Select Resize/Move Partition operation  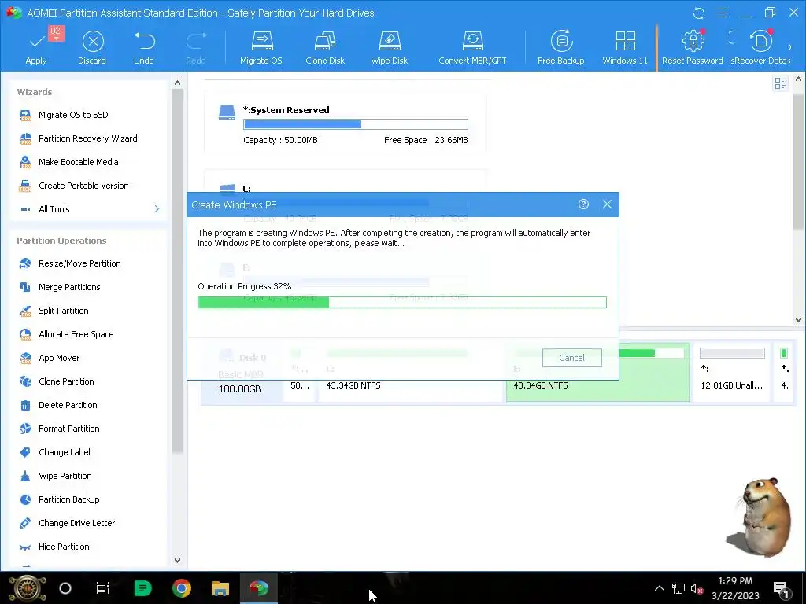pyautogui.click(x=79, y=263)
